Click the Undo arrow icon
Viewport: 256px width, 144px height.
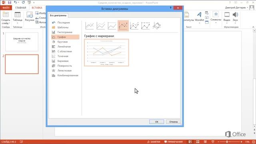click(15, 2)
